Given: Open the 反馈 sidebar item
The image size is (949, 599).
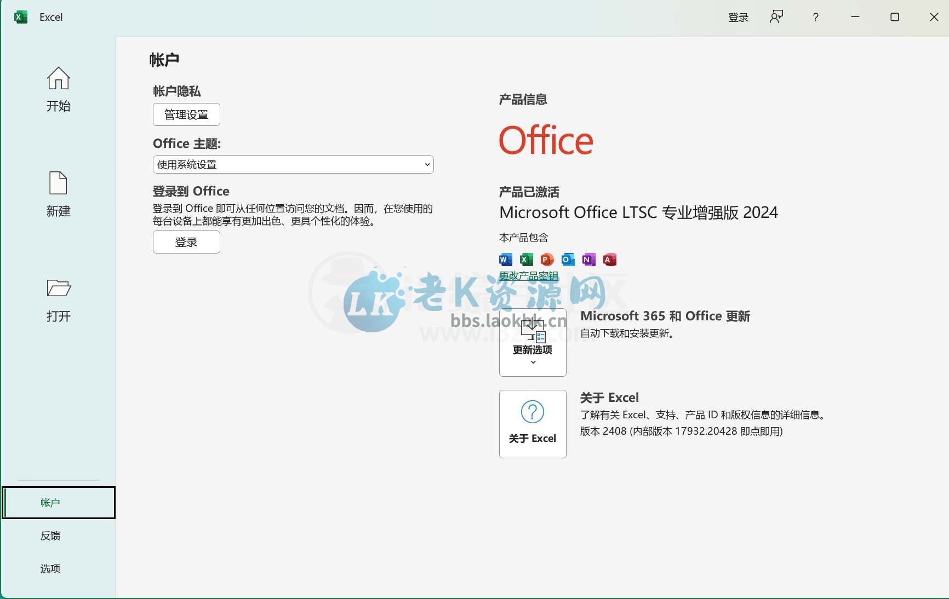Looking at the screenshot, I should click(50, 535).
